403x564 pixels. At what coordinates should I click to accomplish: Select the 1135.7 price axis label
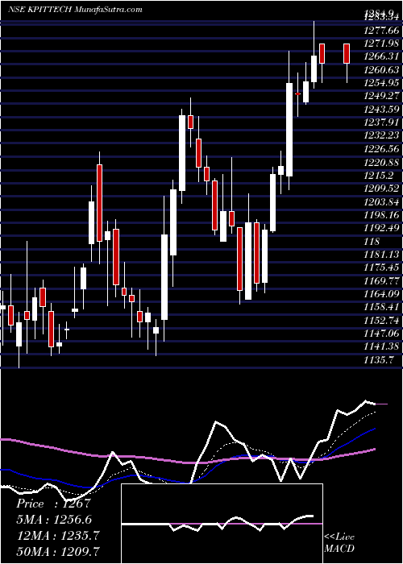(379, 360)
